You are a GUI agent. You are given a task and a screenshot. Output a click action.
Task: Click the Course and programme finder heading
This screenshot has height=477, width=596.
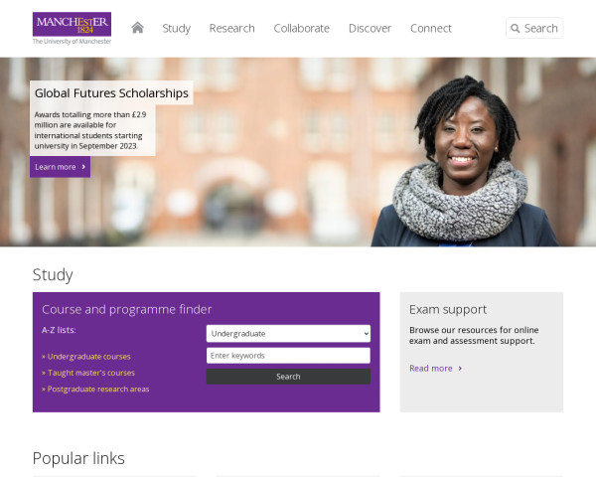point(126,310)
